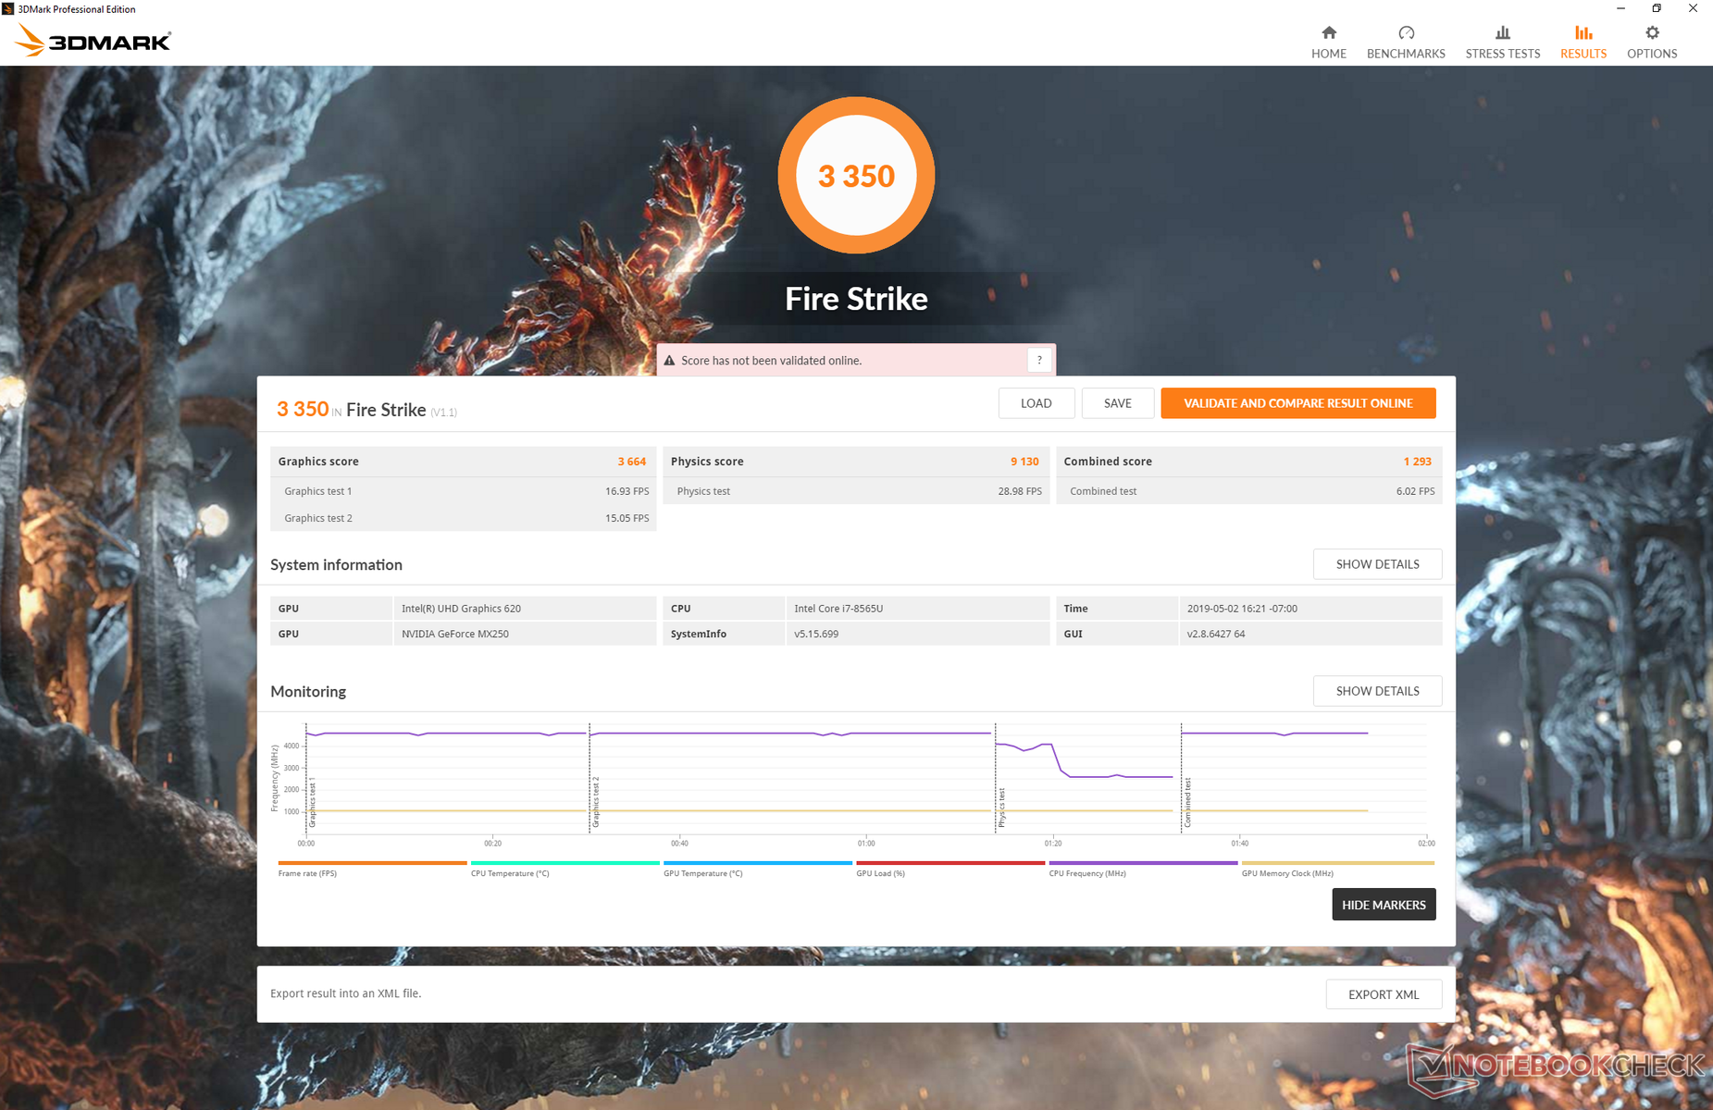Toggle GPU Memory Clock legend series
Image resolution: width=1713 pixels, height=1110 pixels.
coord(1337,869)
